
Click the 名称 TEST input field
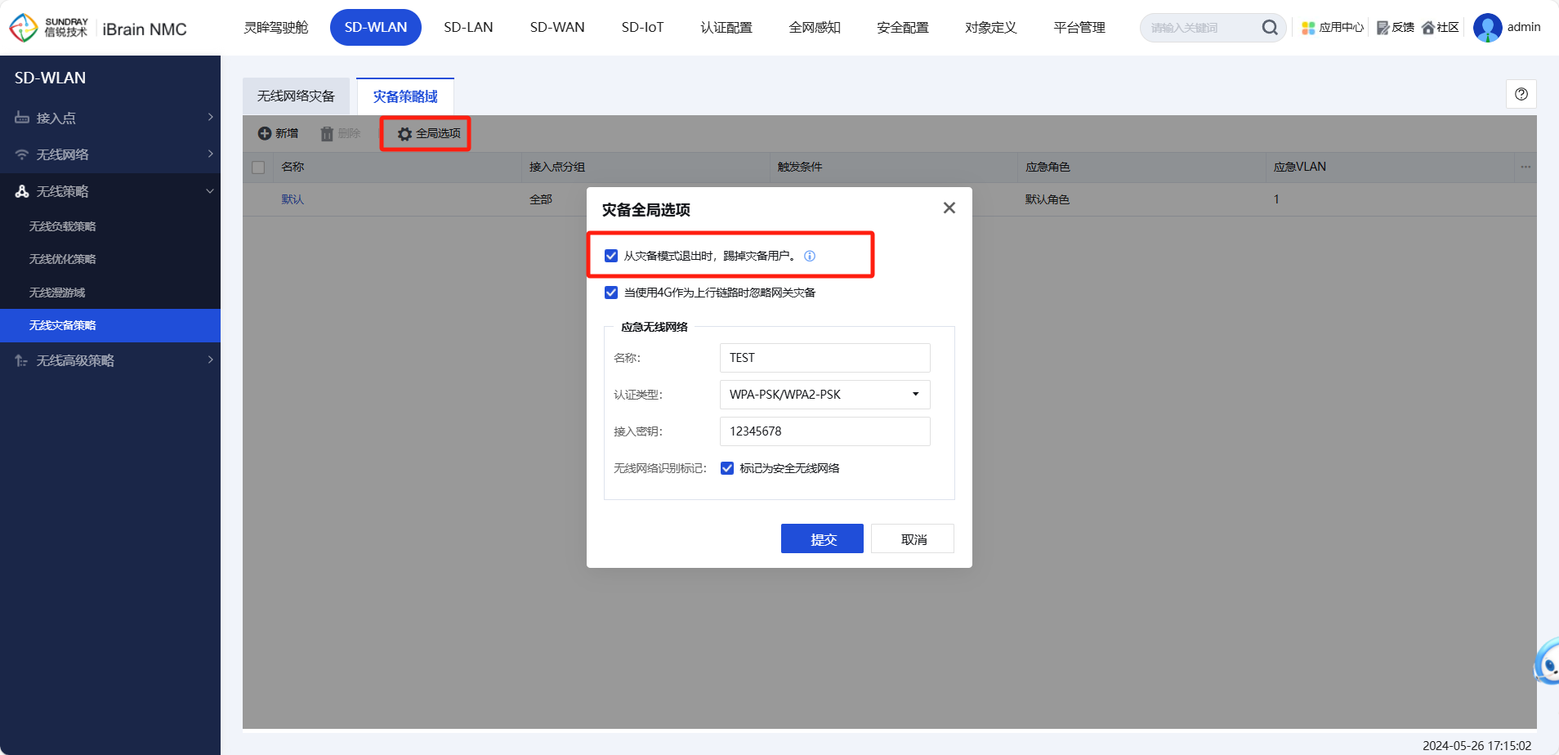824,358
